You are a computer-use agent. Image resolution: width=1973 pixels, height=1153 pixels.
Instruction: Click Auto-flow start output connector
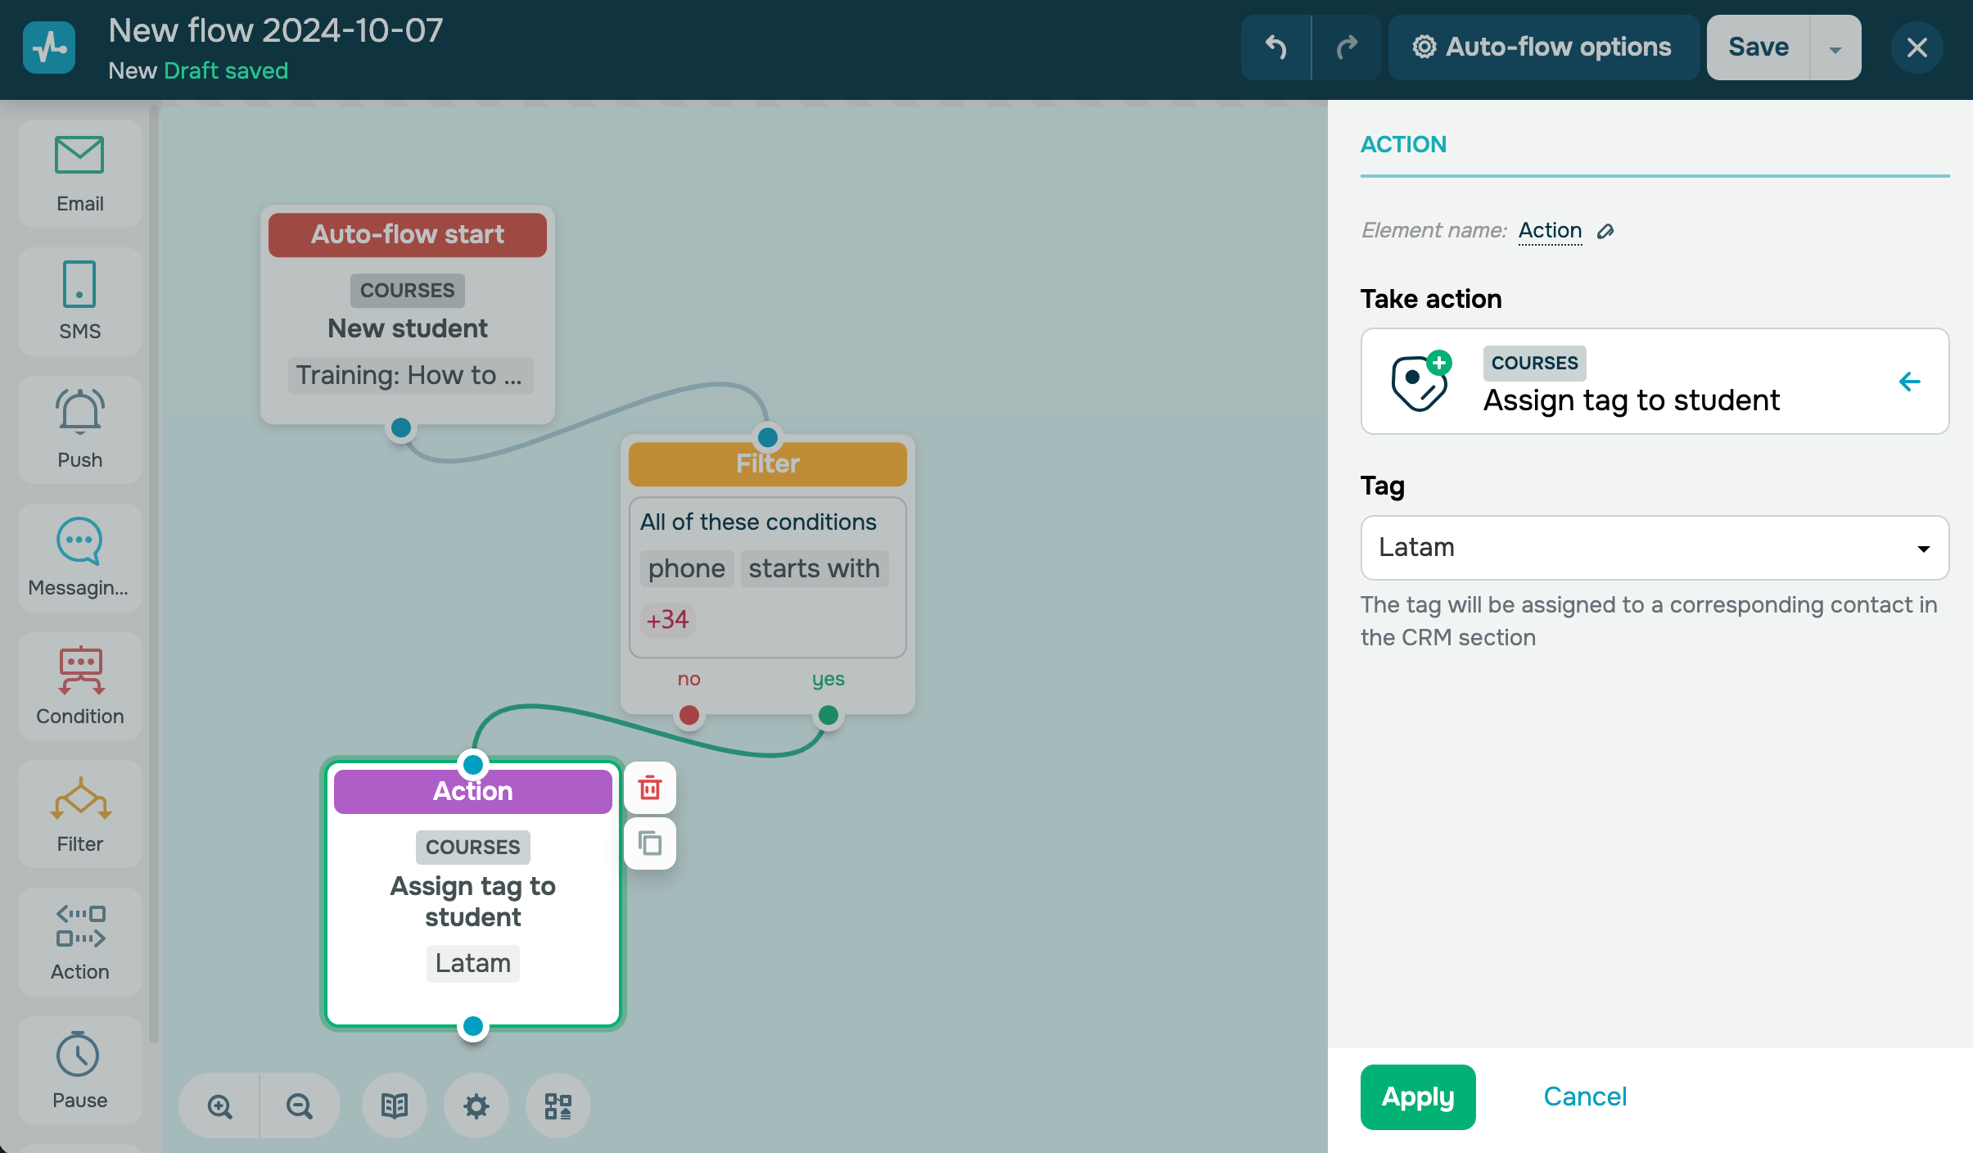tap(401, 427)
